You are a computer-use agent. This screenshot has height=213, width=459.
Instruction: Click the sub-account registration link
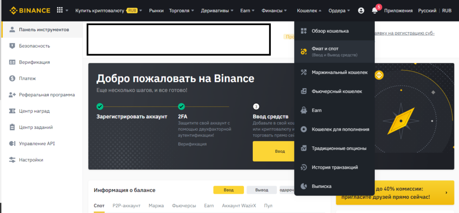[405, 33]
